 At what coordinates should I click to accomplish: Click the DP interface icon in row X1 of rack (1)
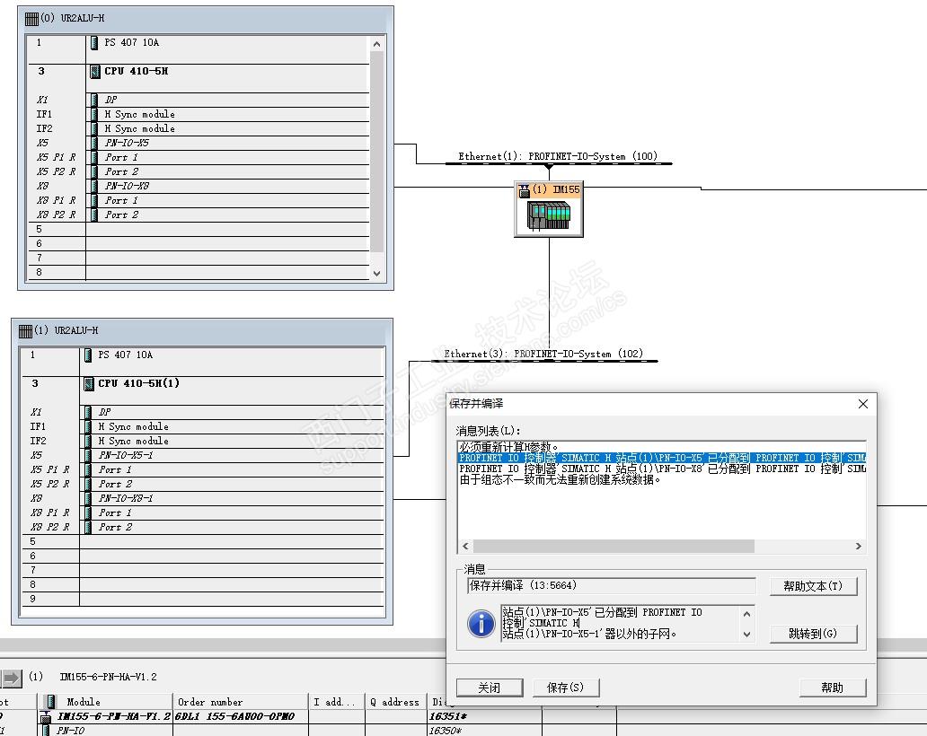pos(87,412)
